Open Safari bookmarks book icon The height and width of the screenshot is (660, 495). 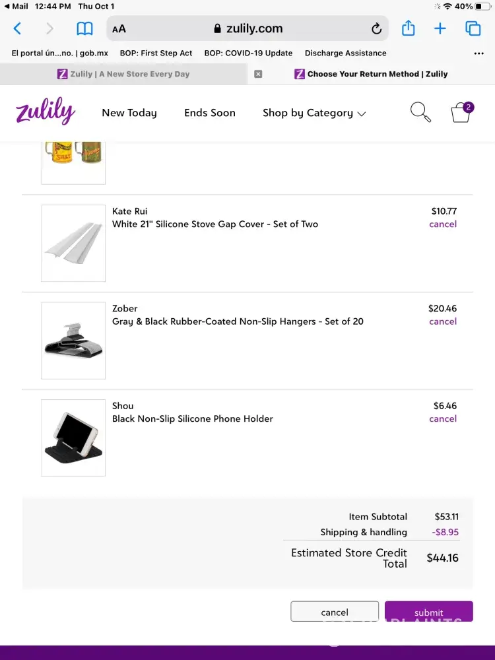[84, 28]
